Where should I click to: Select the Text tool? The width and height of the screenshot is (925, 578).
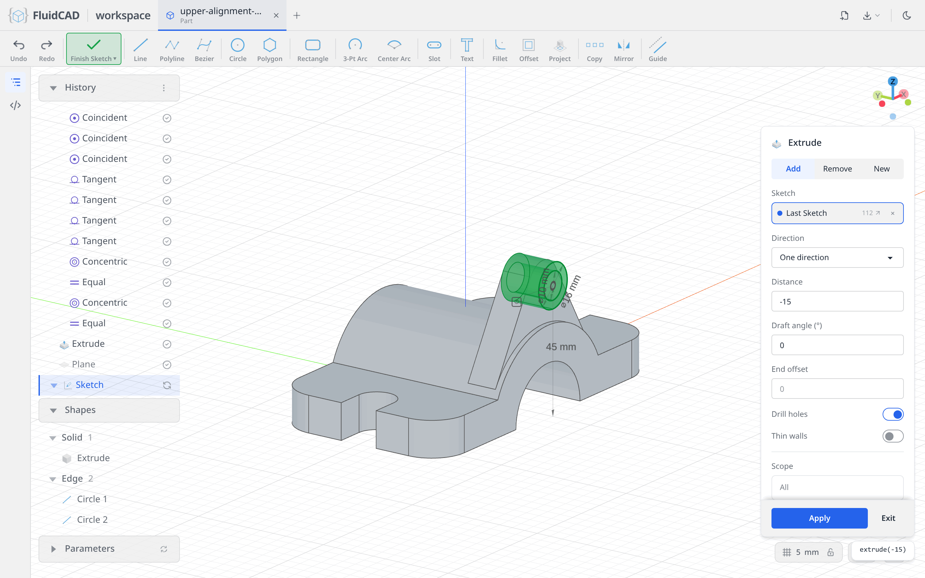[x=466, y=50]
